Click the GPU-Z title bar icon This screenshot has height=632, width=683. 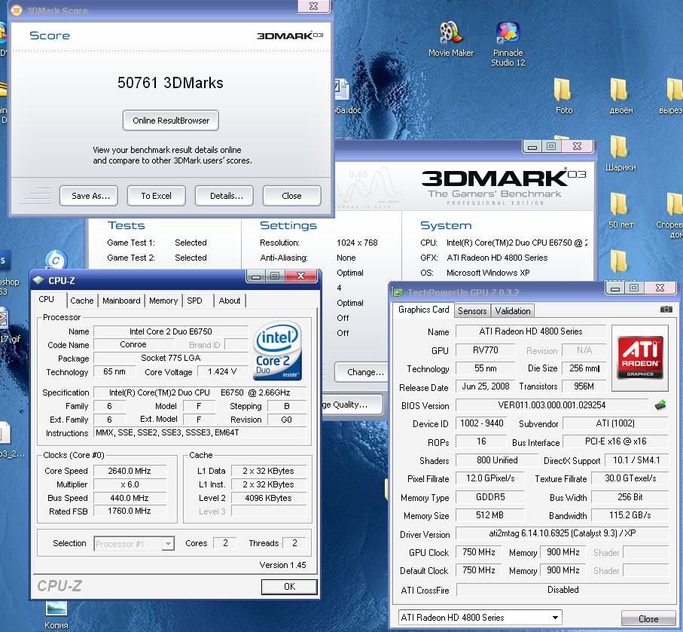tap(398, 292)
